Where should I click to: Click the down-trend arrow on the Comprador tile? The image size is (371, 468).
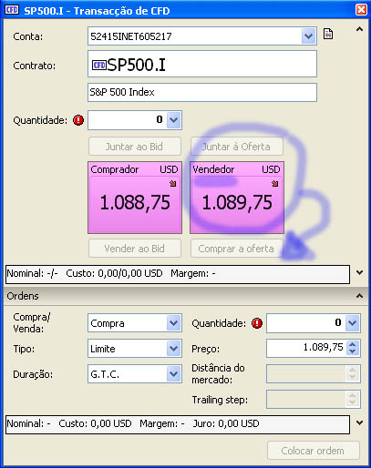tap(173, 183)
